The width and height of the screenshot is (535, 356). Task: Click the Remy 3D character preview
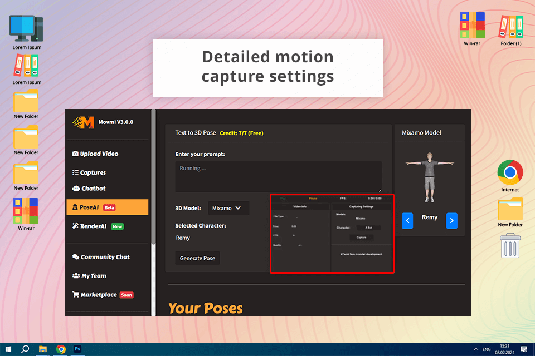[x=430, y=177]
